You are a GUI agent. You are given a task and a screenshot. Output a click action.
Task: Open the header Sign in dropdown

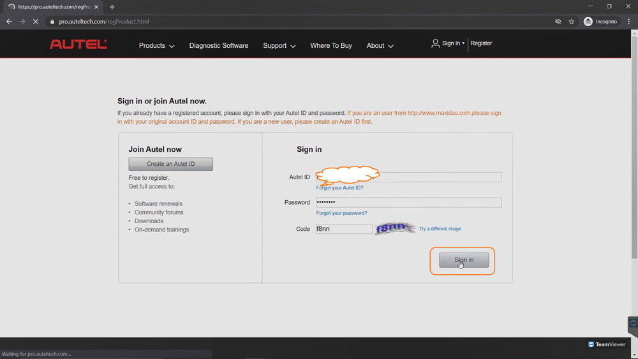tap(453, 43)
